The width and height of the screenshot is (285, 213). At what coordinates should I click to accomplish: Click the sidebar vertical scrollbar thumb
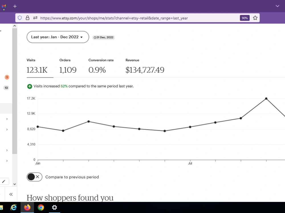(15, 91)
